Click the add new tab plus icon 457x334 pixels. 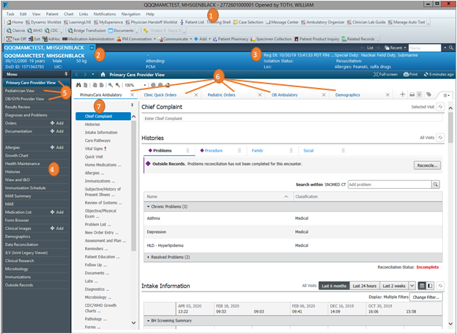[402, 94]
